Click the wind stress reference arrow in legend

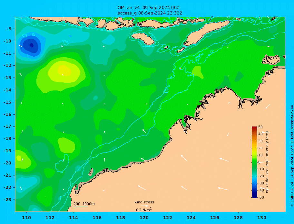coord(144,206)
